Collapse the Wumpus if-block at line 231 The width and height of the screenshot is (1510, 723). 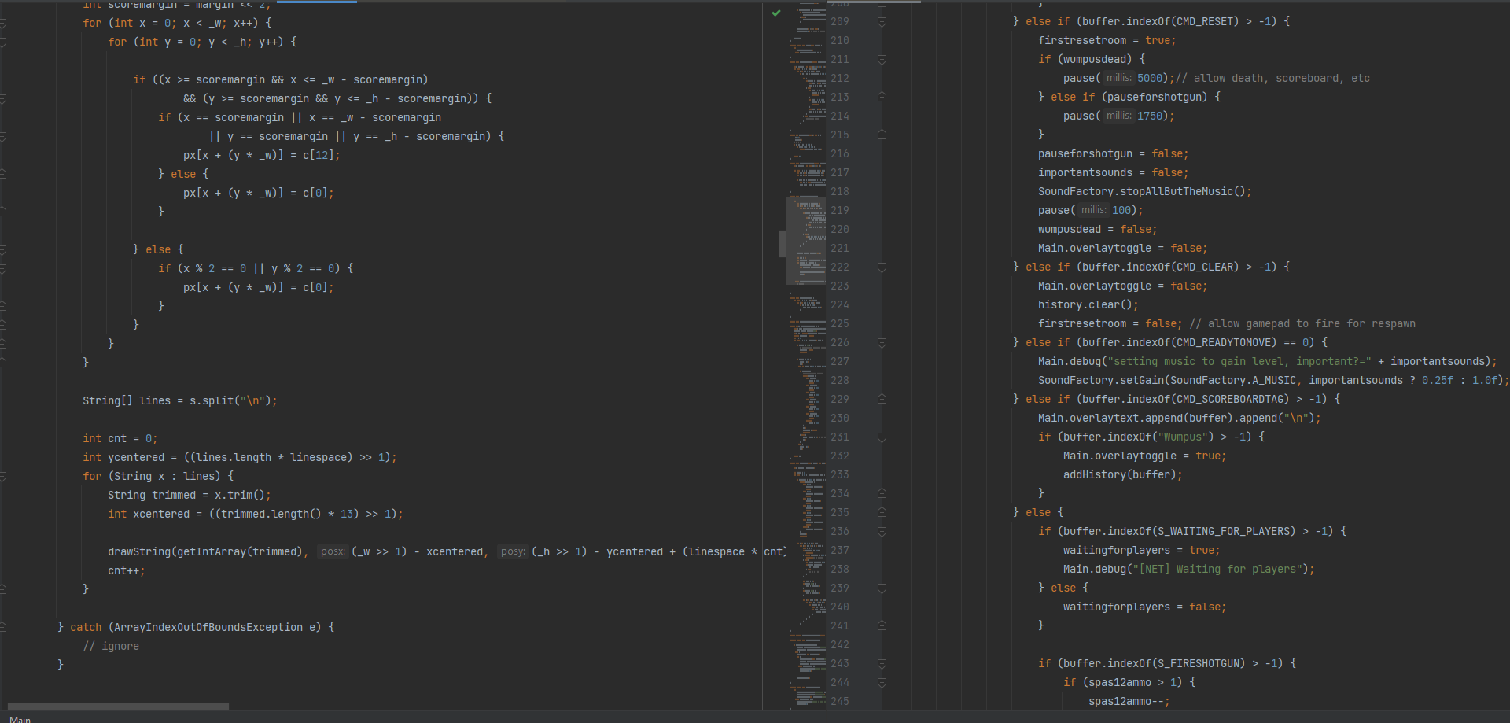pos(882,437)
